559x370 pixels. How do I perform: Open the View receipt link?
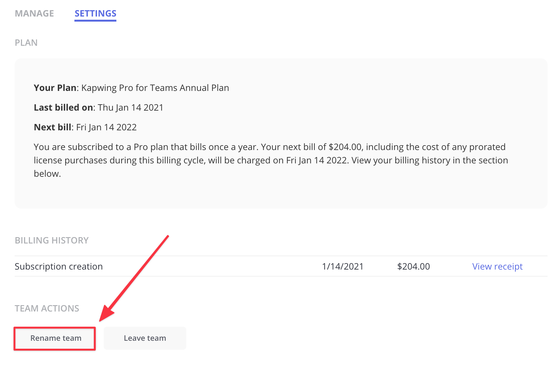(x=497, y=266)
